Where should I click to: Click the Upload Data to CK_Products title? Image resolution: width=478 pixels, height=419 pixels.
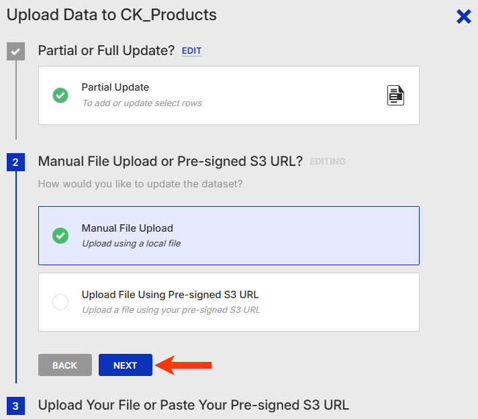pyautogui.click(x=111, y=15)
